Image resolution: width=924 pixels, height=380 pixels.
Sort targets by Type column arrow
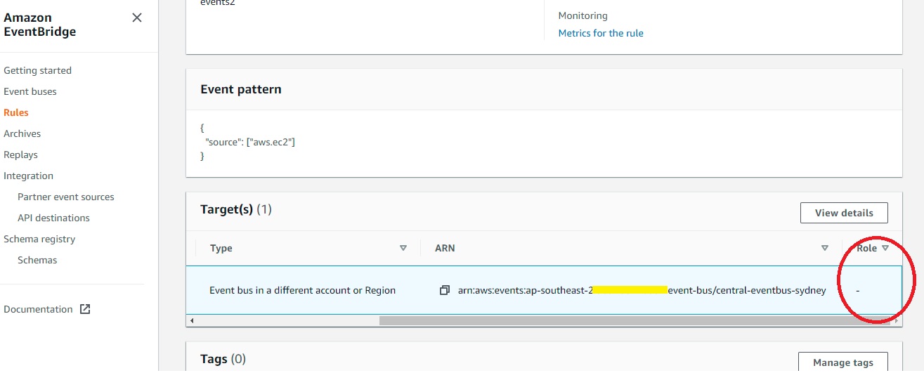point(403,248)
